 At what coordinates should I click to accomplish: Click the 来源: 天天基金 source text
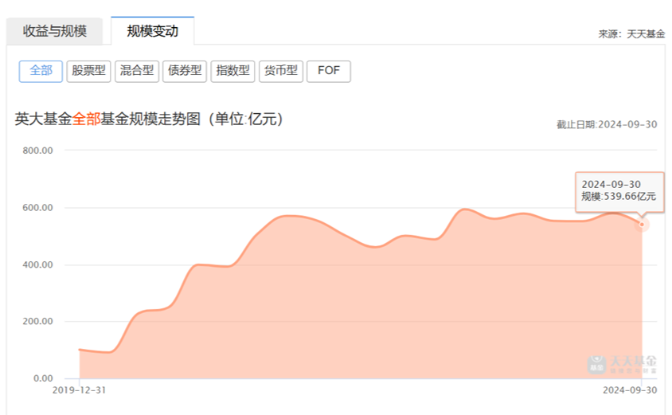(x=631, y=34)
